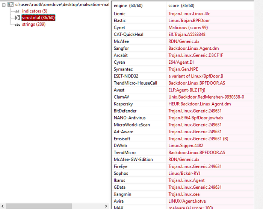Click BitDefender in the engine column

pyautogui.click(x=125, y=111)
